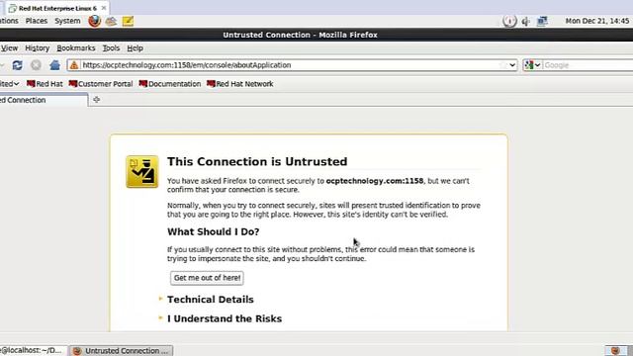Click the heading This Connection is Untrusted
Screen dimensions: 633x356
[257, 161]
